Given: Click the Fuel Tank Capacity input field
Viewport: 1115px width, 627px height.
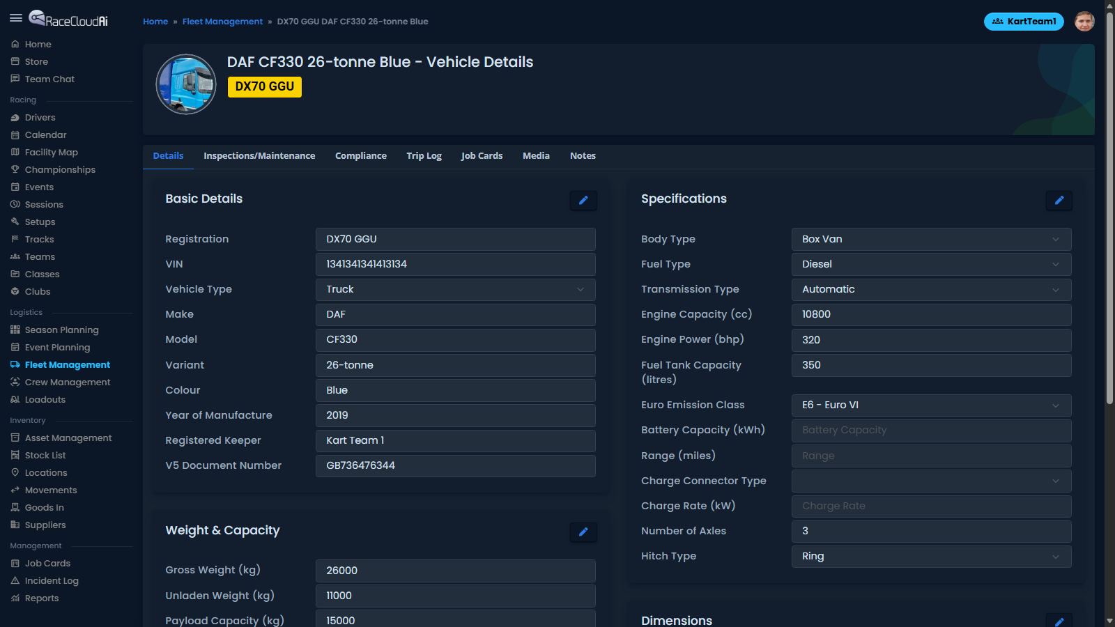Looking at the screenshot, I should (931, 365).
